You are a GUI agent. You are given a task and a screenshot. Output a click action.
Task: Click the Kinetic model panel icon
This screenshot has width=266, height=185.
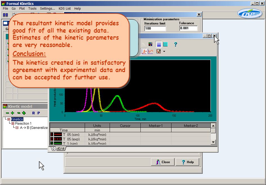5,106
